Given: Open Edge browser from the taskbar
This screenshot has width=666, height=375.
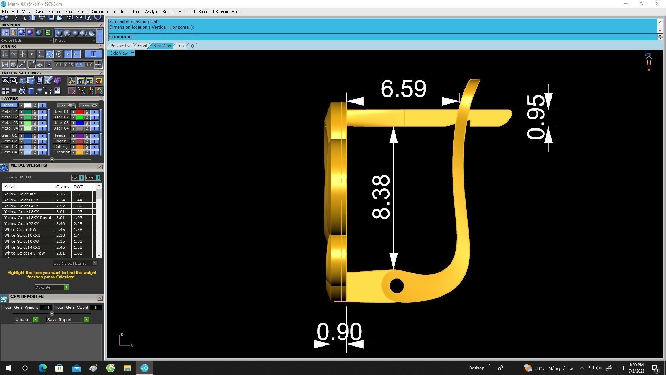Looking at the screenshot, I should tap(42, 368).
